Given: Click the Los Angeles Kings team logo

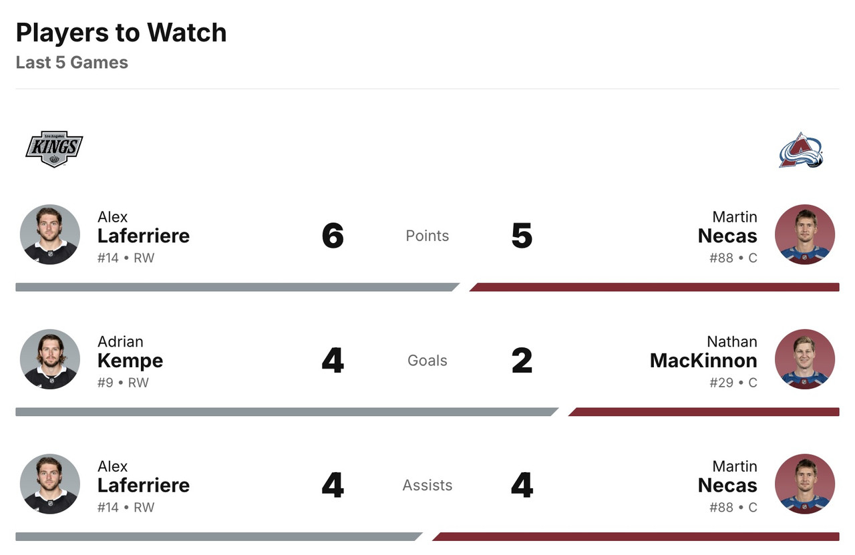Looking at the screenshot, I should (53, 149).
